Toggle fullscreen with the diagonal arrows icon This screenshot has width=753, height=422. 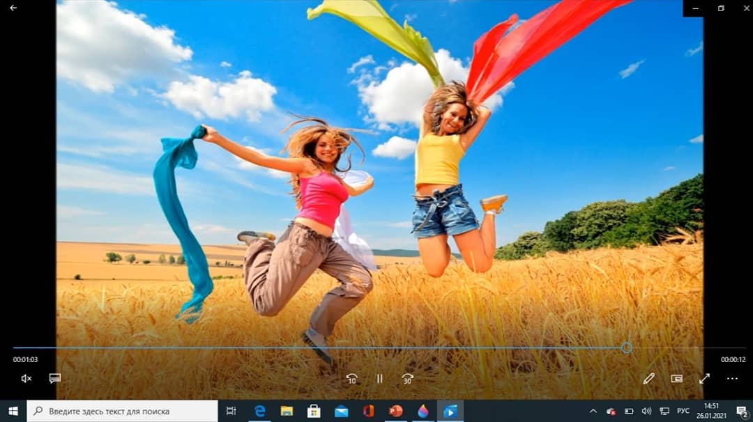[x=704, y=379]
